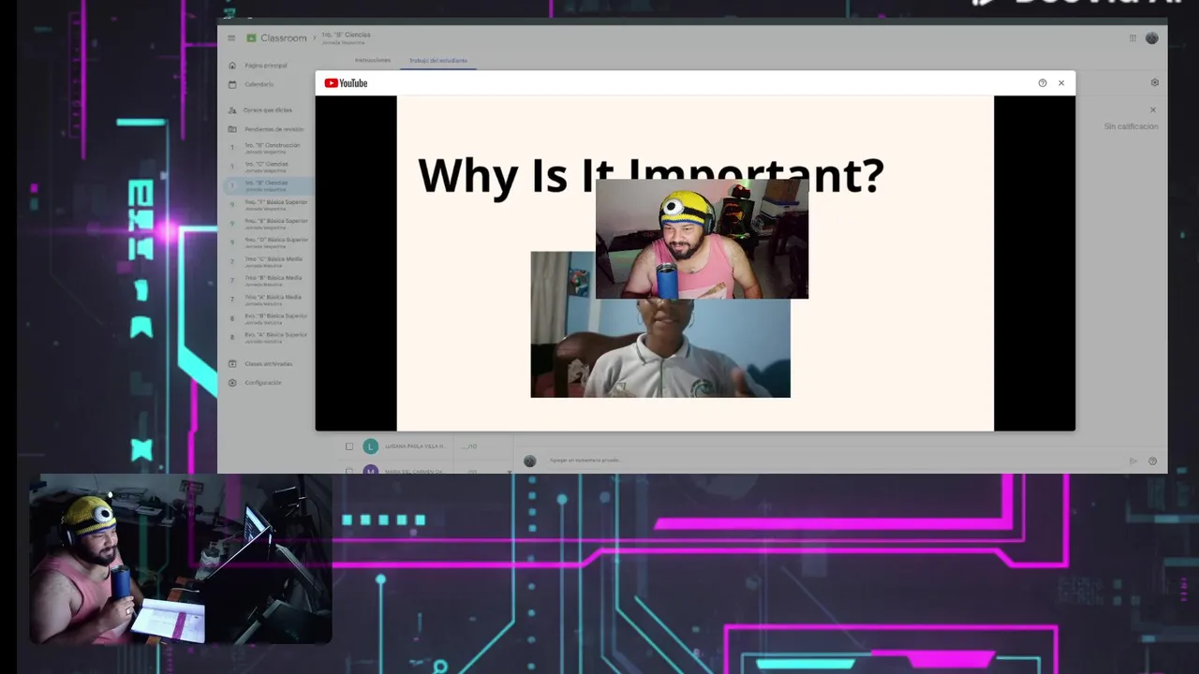Click the student photo on the slide in the video

(660, 348)
